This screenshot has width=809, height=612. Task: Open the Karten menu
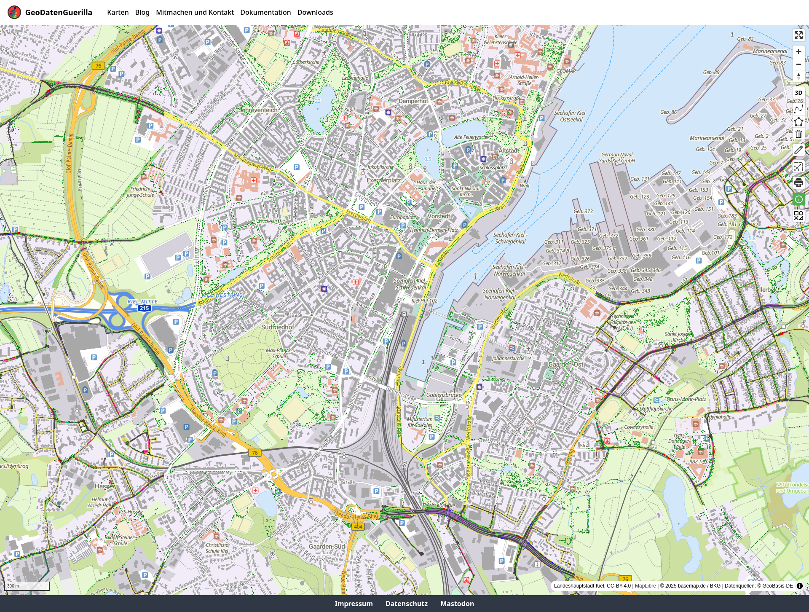coord(118,12)
